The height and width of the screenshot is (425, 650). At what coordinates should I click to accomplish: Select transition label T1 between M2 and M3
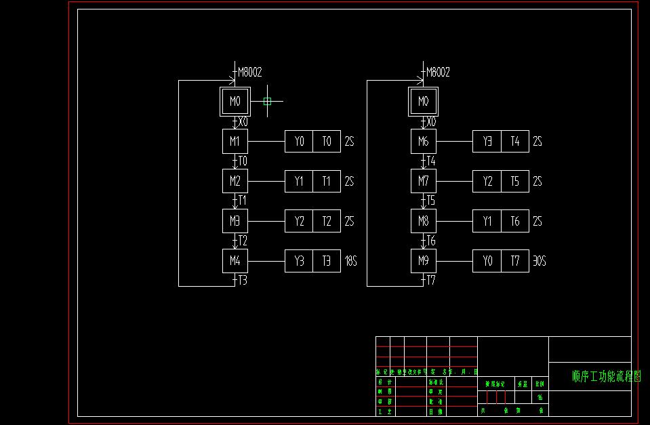(x=243, y=201)
